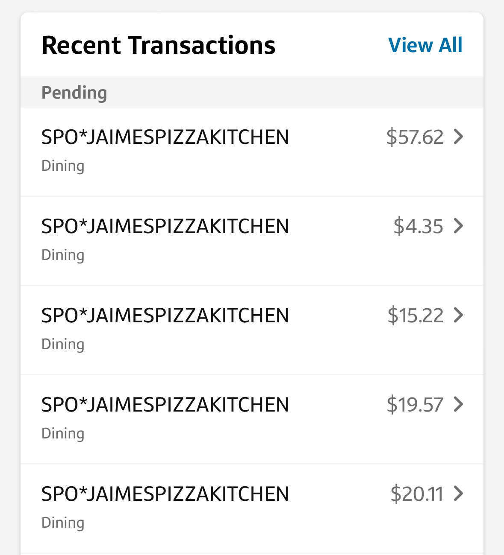Click the Dining label under the $57.62 charge
This screenshot has height=555, width=504.
tap(63, 166)
